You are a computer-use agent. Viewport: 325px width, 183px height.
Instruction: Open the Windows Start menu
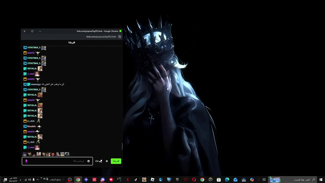pos(321,180)
